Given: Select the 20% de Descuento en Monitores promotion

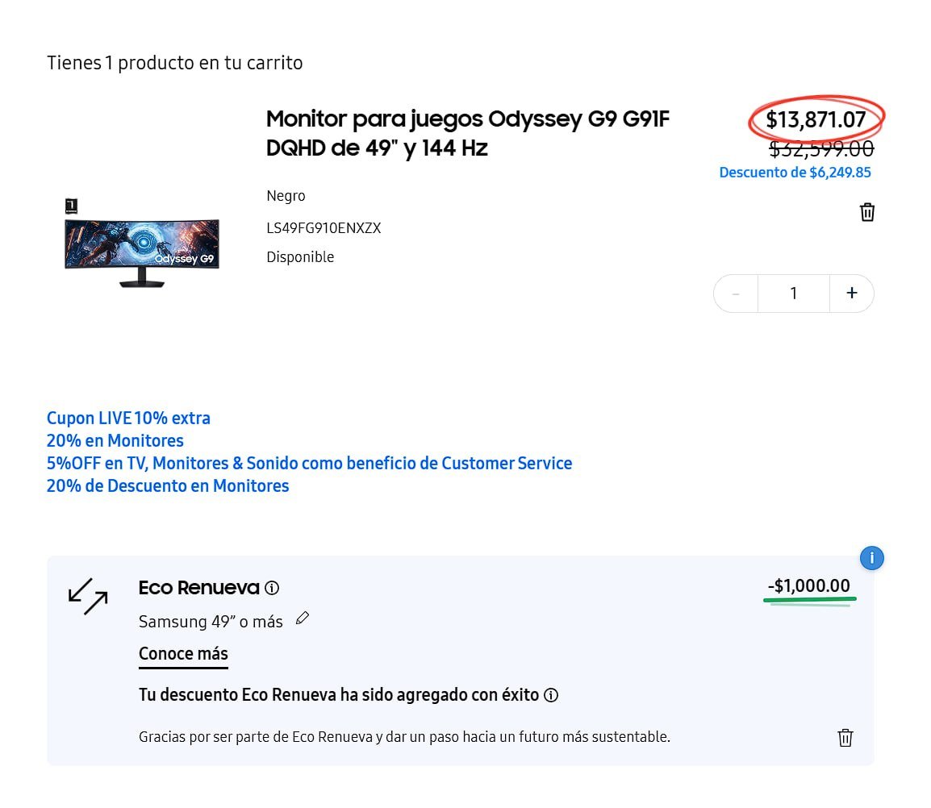Looking at the screenshot, I should 168,485.
